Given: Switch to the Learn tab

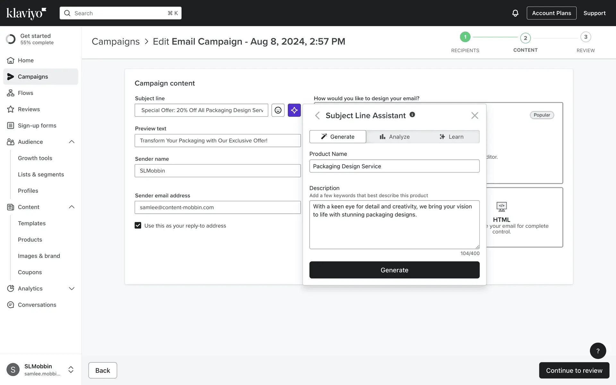Looking at the screenshot, I should point(451,137).
